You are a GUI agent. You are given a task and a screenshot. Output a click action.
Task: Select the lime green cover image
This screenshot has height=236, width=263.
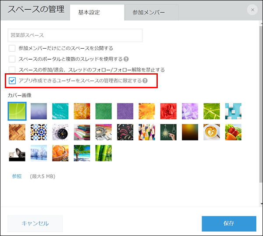[x=17, y=111]
